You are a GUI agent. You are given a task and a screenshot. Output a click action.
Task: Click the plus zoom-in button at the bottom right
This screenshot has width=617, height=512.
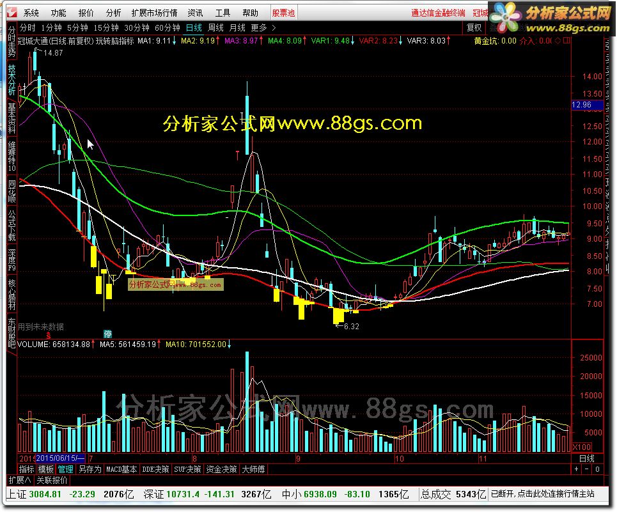tap(577, 469)
